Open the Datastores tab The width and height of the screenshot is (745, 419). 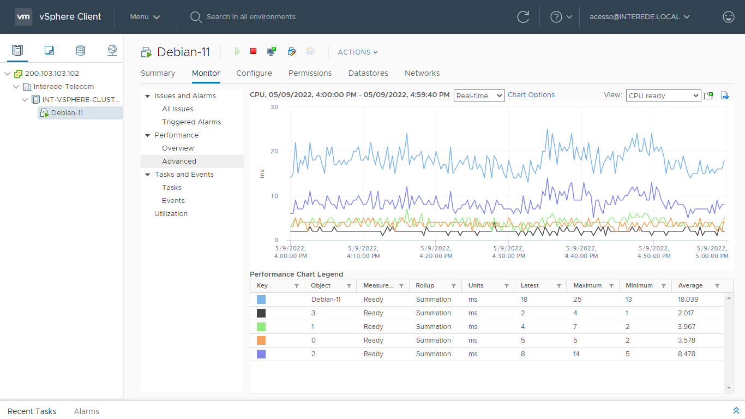tap(368, 73)
